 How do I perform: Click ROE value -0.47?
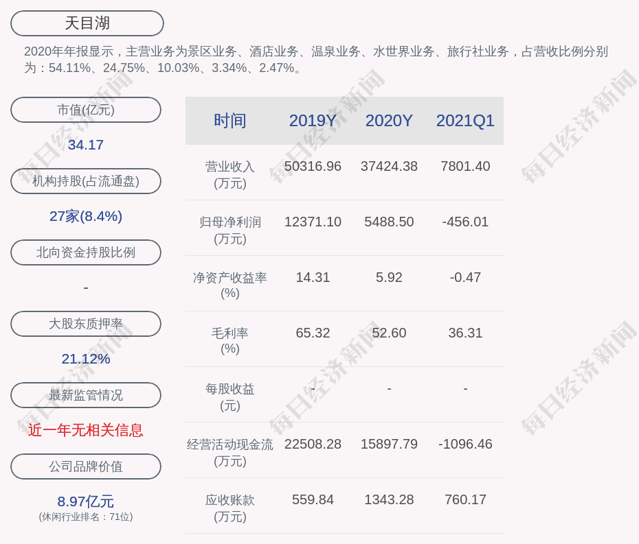465,278
